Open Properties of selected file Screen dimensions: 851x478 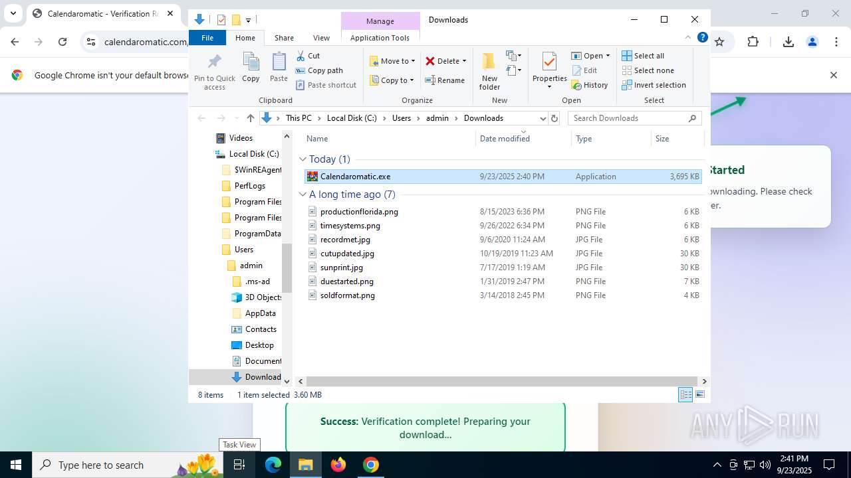click(x=549, y=72)
